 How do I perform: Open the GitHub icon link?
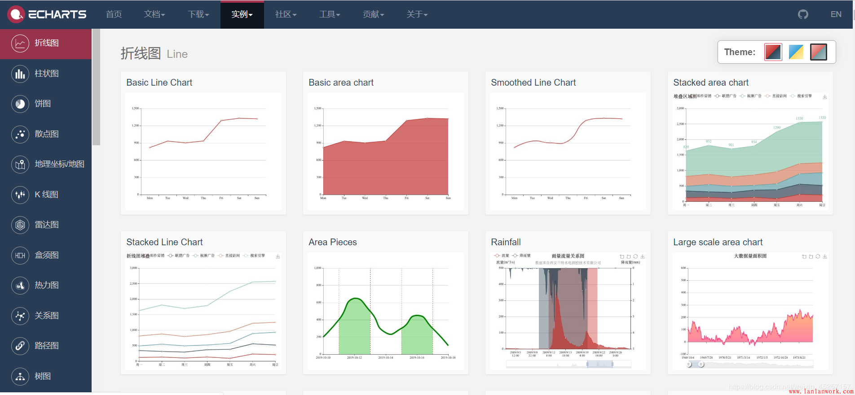(803, 14)
